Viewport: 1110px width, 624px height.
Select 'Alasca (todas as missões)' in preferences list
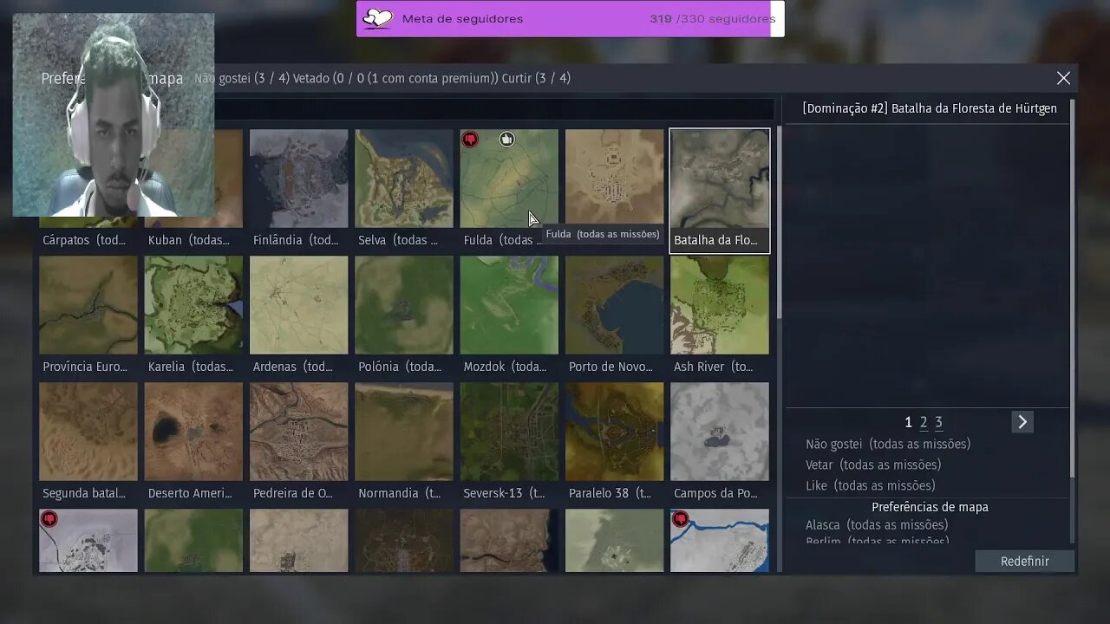tap(877, 524)
